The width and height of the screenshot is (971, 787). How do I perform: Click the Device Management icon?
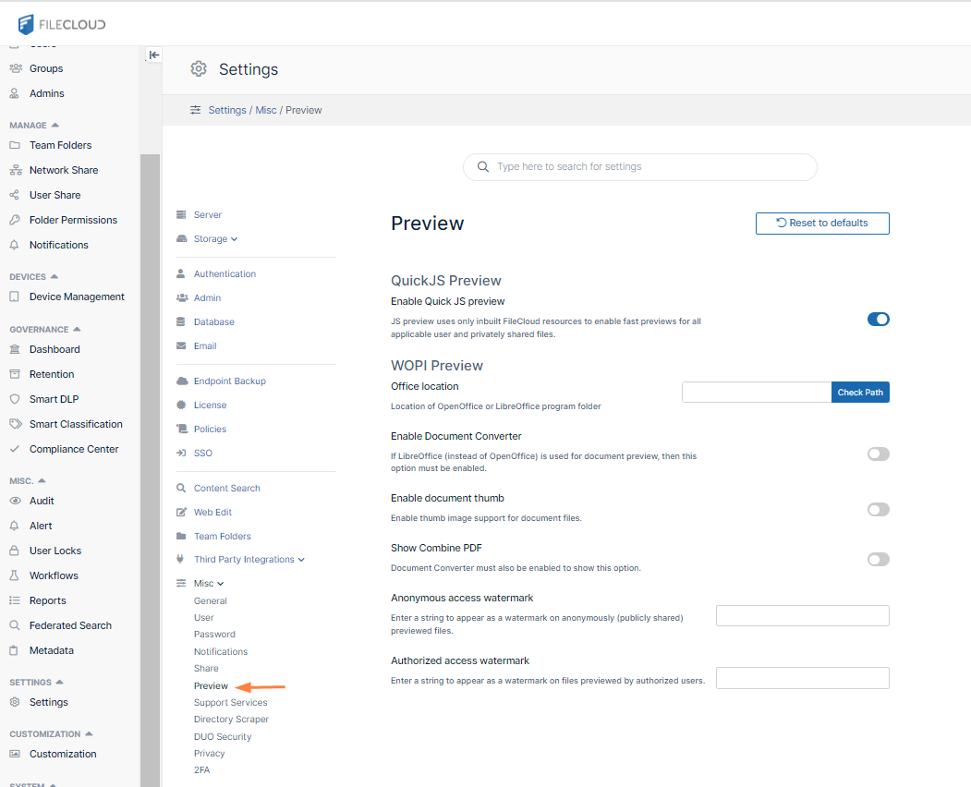click(x=14, y=297)
